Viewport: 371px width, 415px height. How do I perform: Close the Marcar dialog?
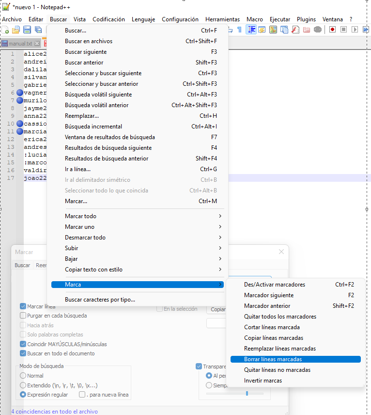(281, 252)
